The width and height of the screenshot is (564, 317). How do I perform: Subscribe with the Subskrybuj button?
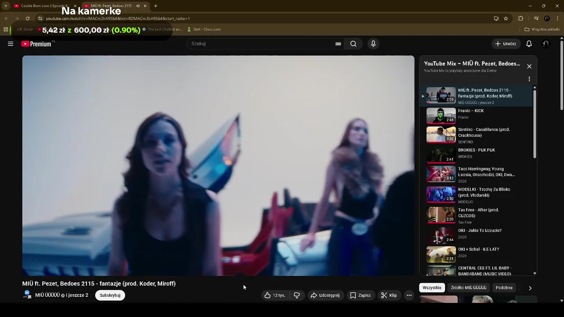click(x=110, y=295)
